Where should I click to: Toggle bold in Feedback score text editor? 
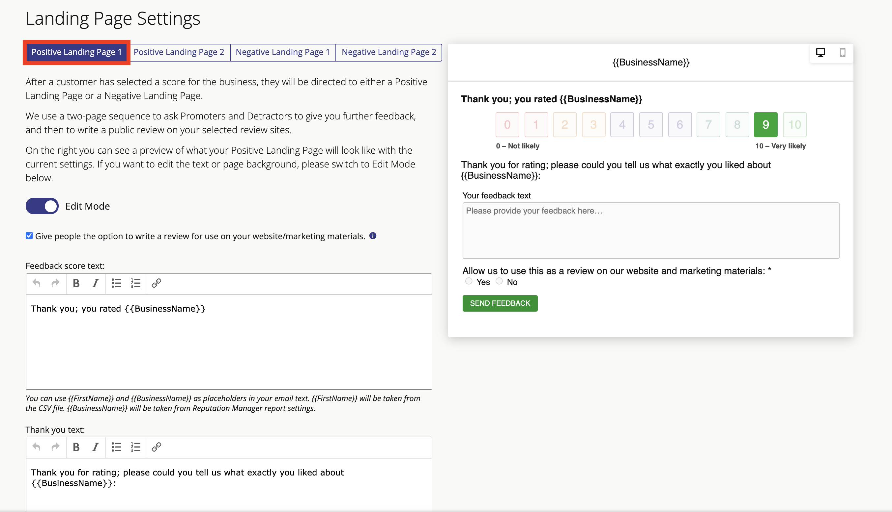(76, 283)
